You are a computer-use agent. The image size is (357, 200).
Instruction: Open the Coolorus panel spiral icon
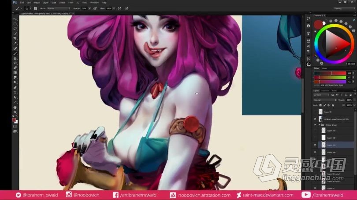pos(308,64)
